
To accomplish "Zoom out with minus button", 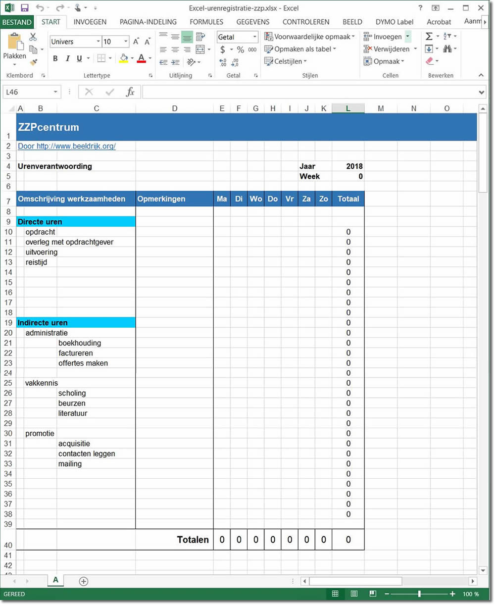I will 387,594.
